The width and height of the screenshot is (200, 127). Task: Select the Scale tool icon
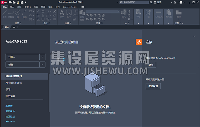43,19
